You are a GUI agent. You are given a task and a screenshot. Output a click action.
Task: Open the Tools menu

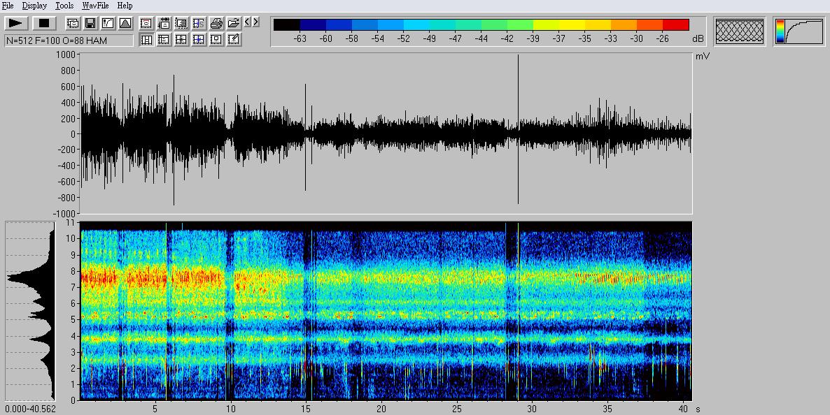pos(64,6)
